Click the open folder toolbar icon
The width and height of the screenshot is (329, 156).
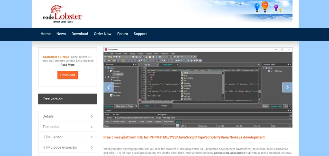click(x=111, y=57)
